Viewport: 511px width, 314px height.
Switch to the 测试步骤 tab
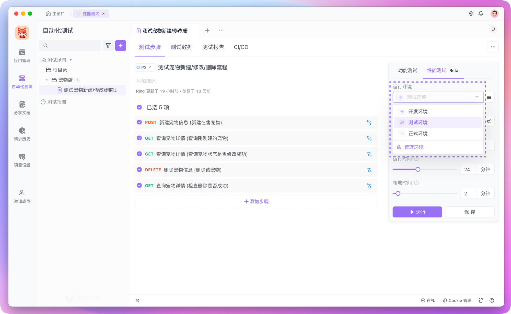click(x=150, y=47)
